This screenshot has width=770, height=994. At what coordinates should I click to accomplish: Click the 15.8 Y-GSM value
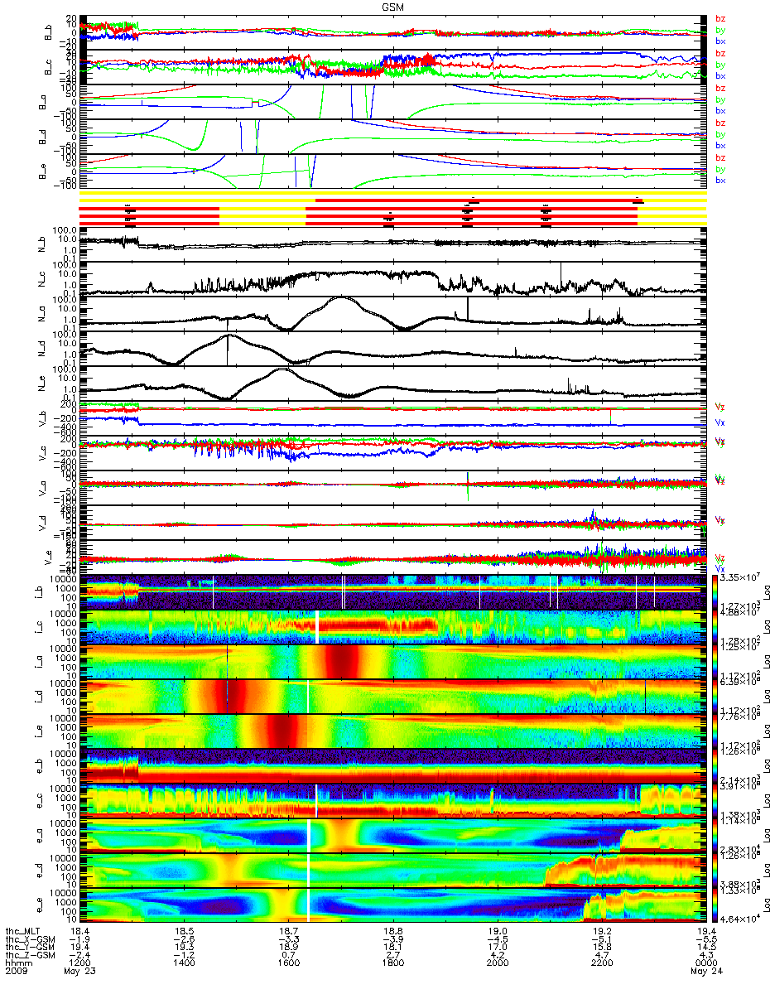pos(601,947)
